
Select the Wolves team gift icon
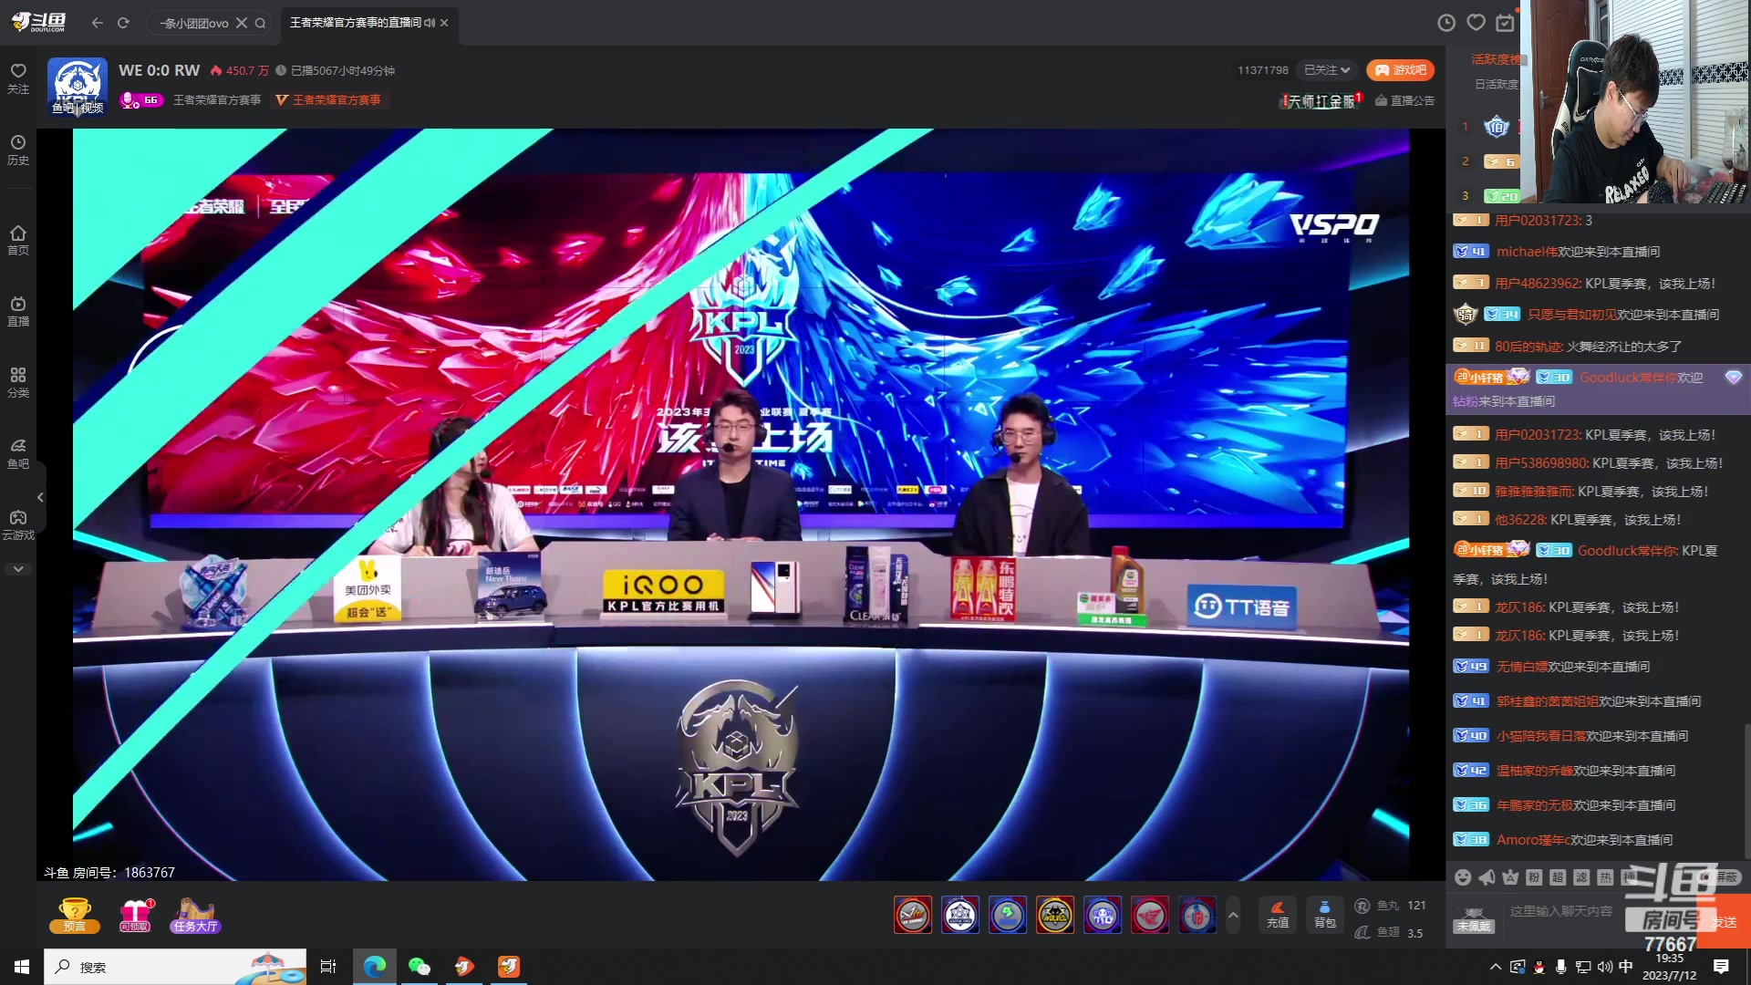click(1055, 915)
